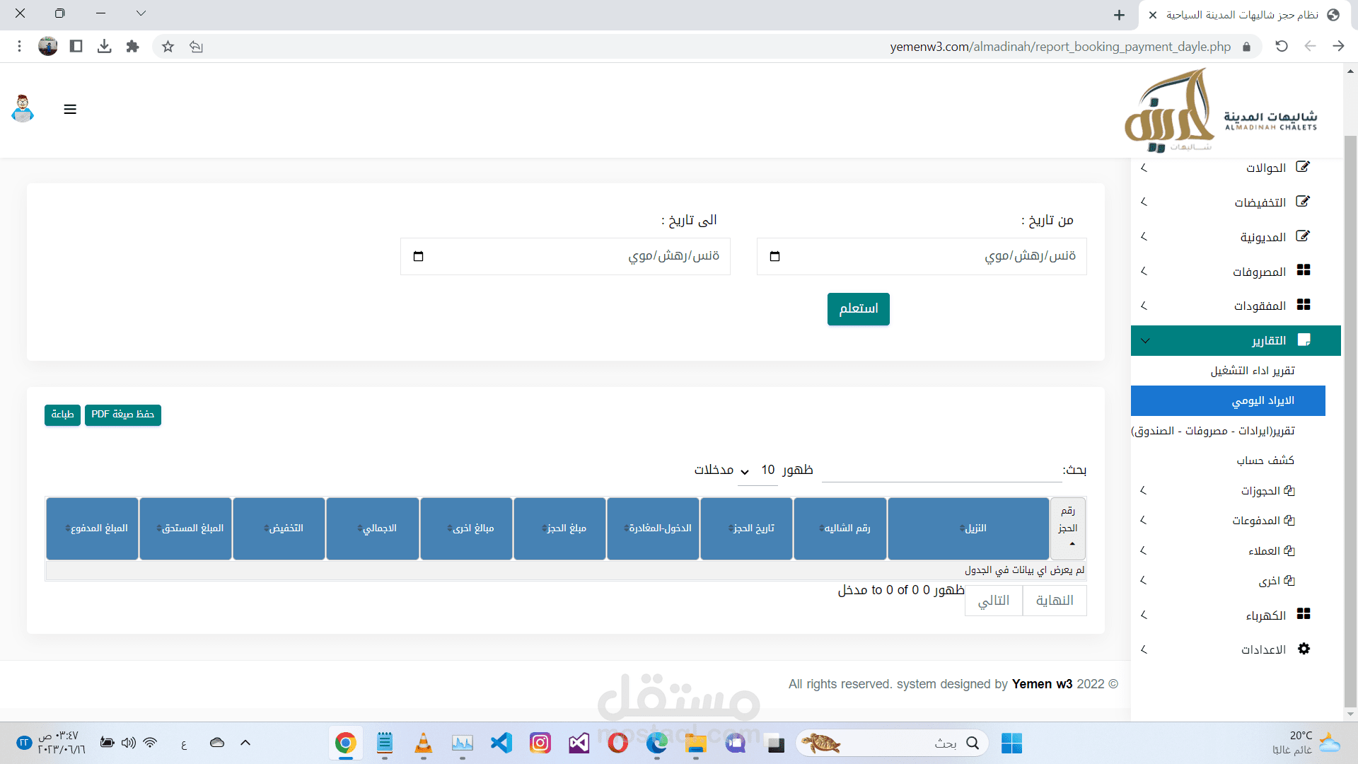Open VLC from the taskbar

(x=423, y=743)
